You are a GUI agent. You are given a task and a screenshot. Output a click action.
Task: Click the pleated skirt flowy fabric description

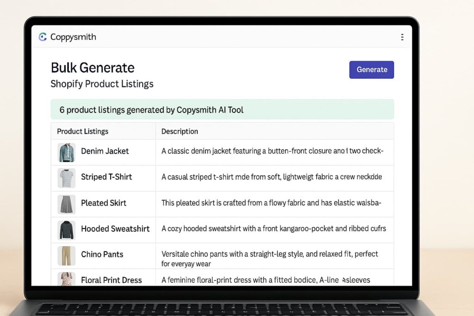point(271,203)
